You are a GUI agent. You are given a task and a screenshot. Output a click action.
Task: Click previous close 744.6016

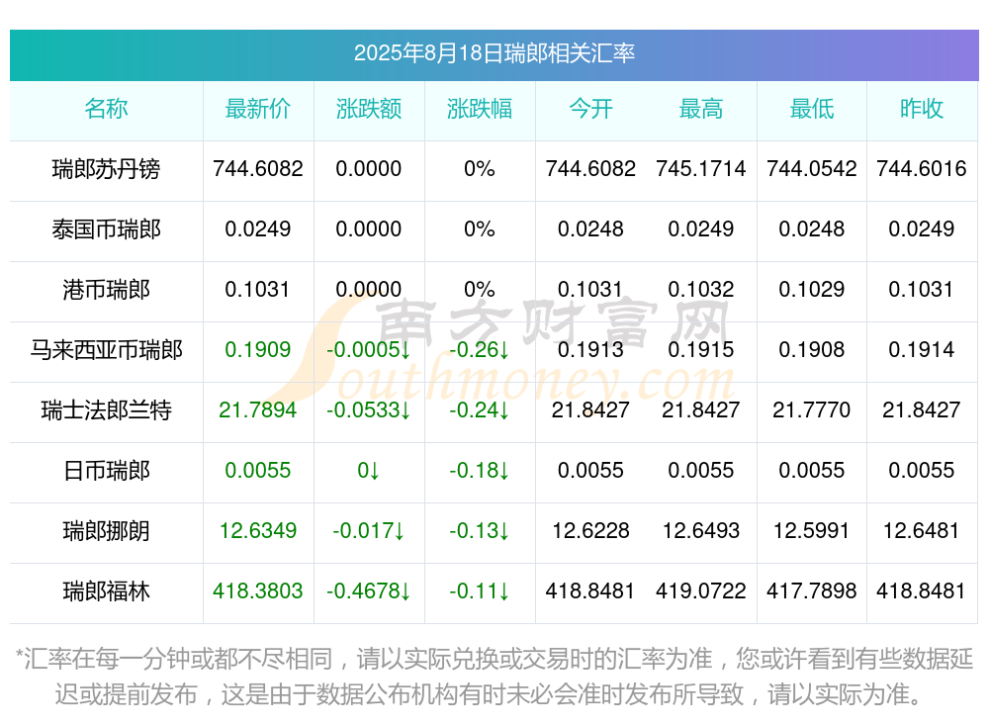tap(922, 169)
